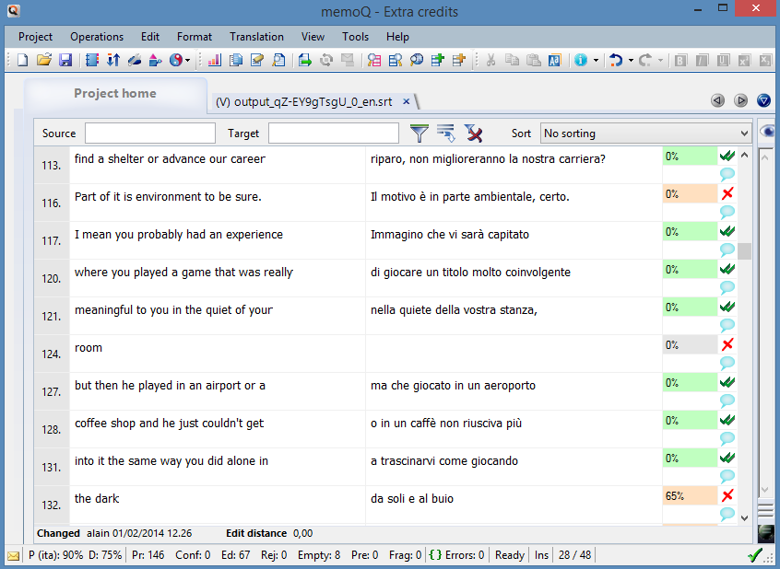The width and height of the screenshot is (780, 569).
Task: Click the blue information icon
Action: [581, 60]
